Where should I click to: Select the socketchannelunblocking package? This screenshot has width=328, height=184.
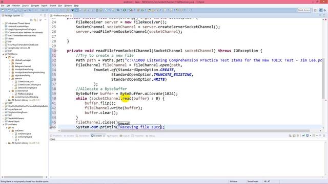[26, 97]
